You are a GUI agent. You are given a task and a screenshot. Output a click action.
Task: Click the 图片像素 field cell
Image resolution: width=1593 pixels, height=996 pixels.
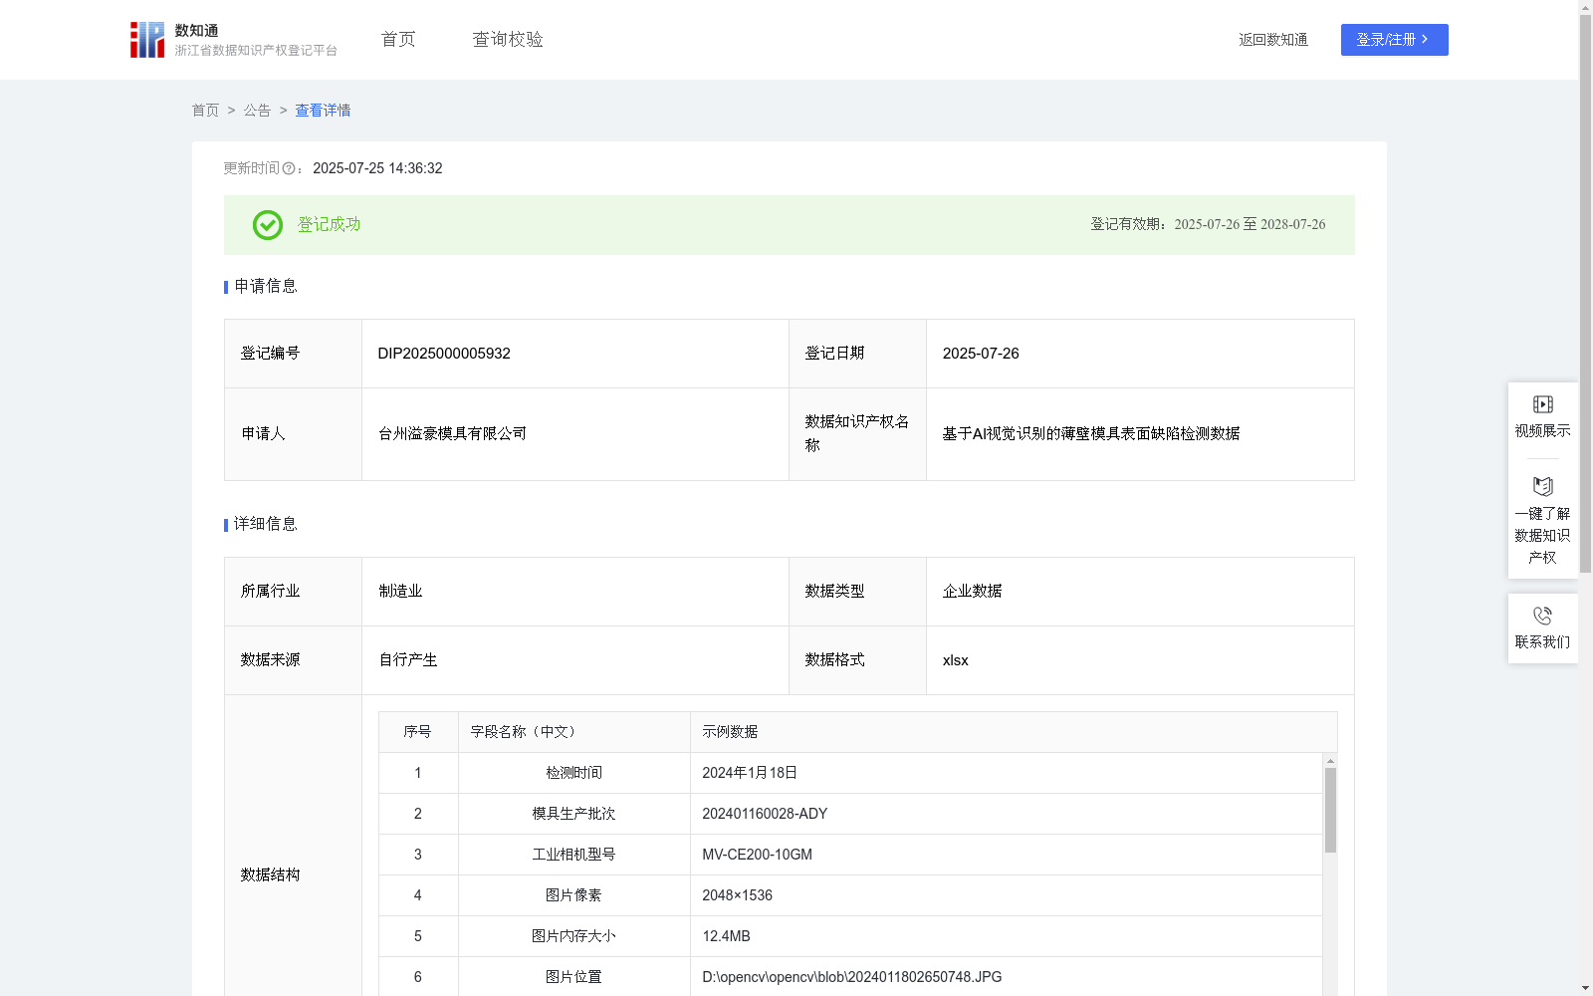(x=573, y=895)
